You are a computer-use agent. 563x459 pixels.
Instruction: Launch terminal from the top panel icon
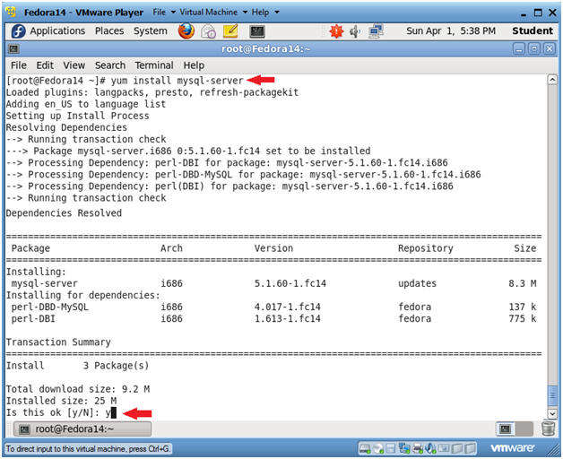point(257,31)
